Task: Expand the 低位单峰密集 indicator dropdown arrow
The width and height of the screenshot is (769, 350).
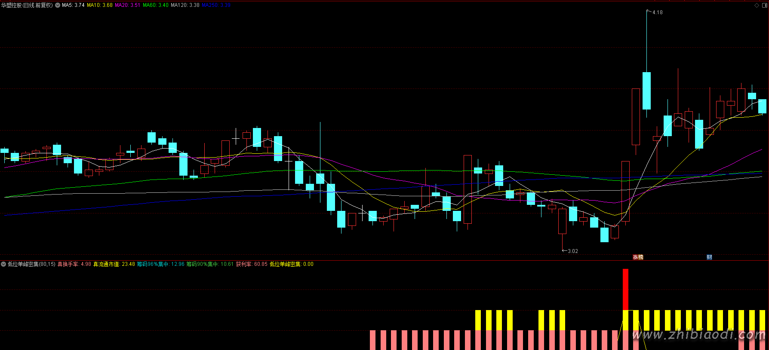Action: coord(3,264)
